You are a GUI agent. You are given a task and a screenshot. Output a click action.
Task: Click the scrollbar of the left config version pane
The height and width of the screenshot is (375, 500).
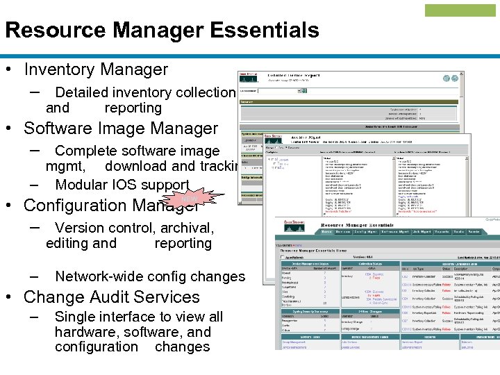394,187
